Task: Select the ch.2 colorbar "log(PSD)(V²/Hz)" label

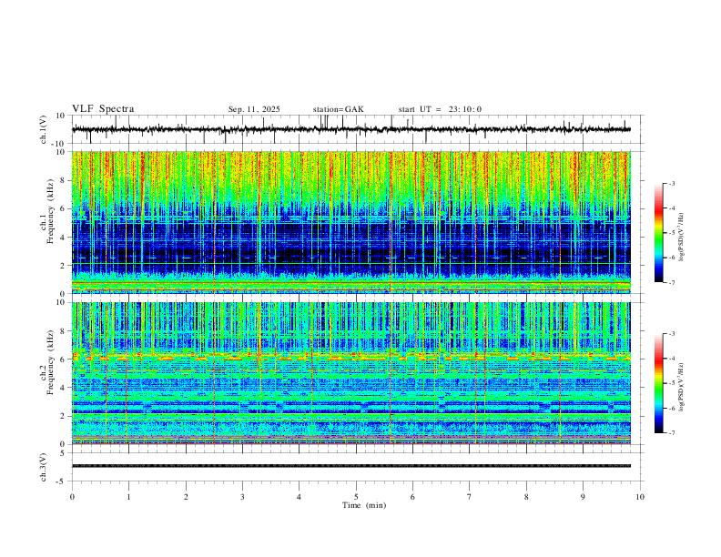Action: [681, 387]
